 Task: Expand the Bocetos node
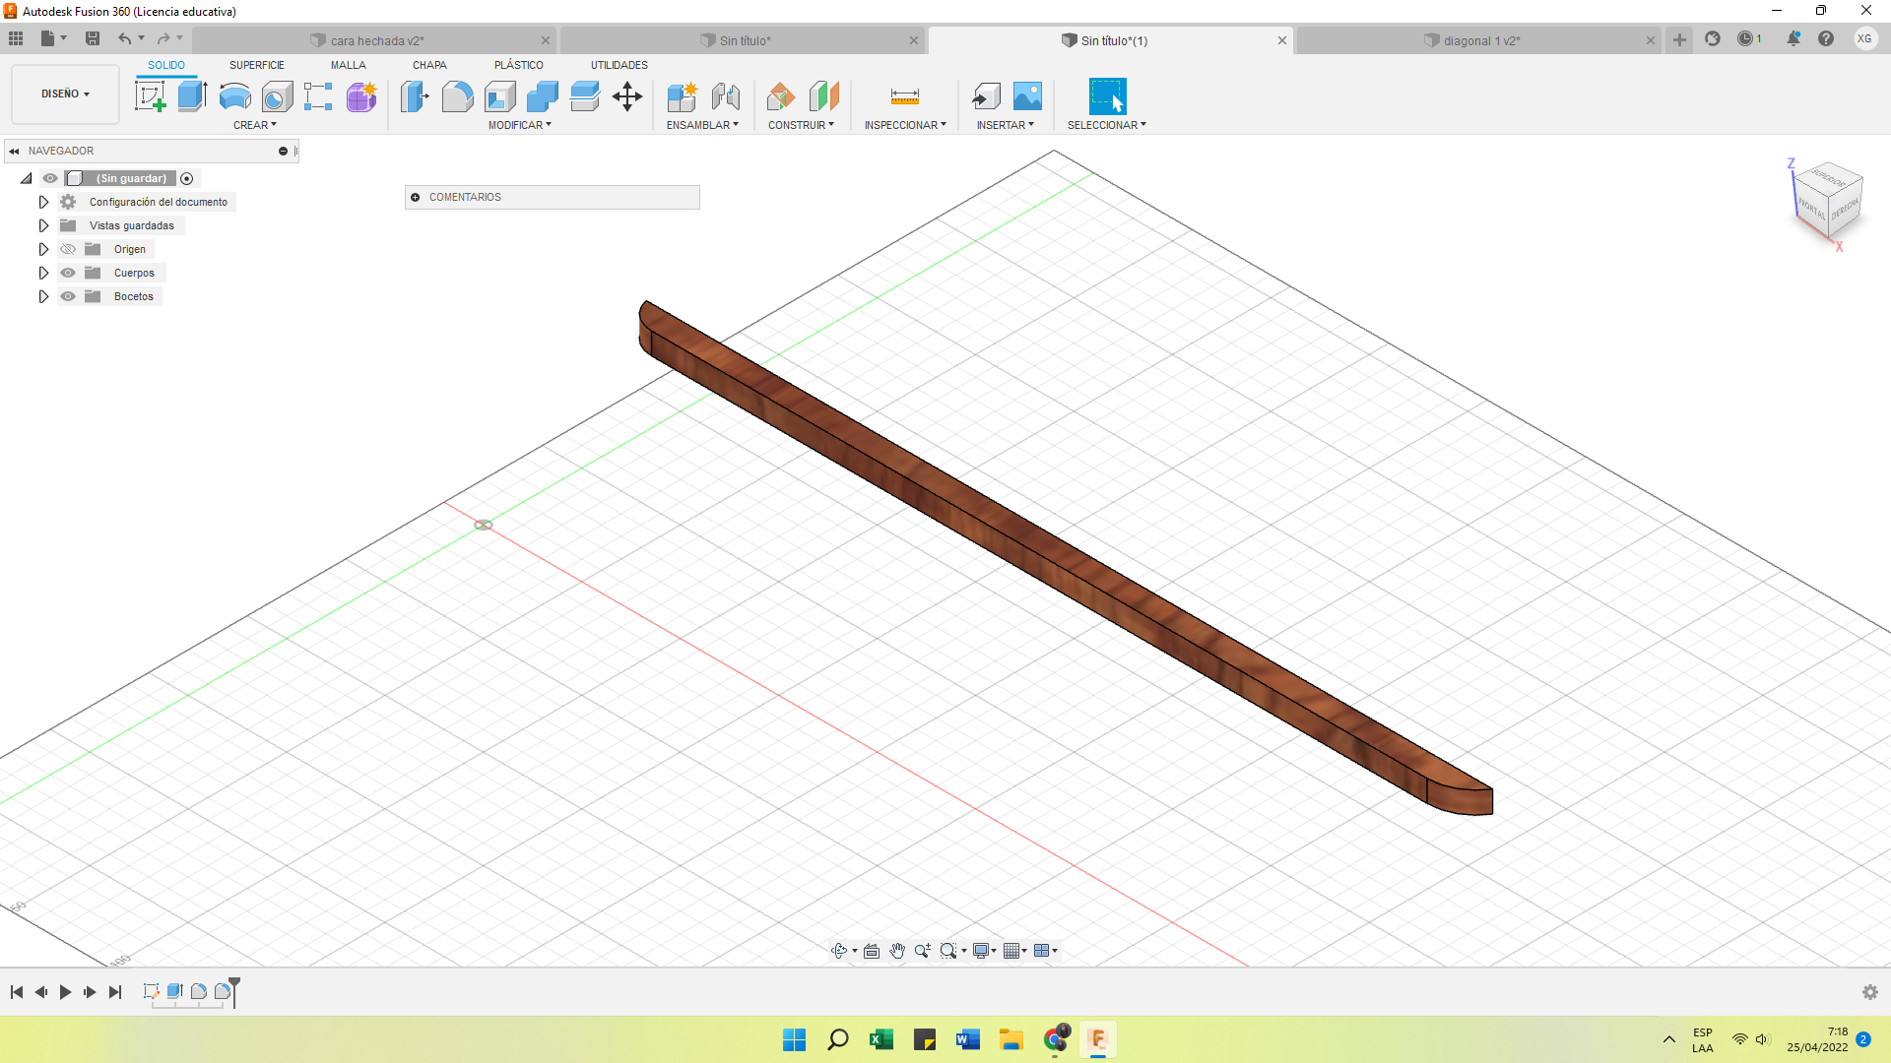(x=43, y=296)
